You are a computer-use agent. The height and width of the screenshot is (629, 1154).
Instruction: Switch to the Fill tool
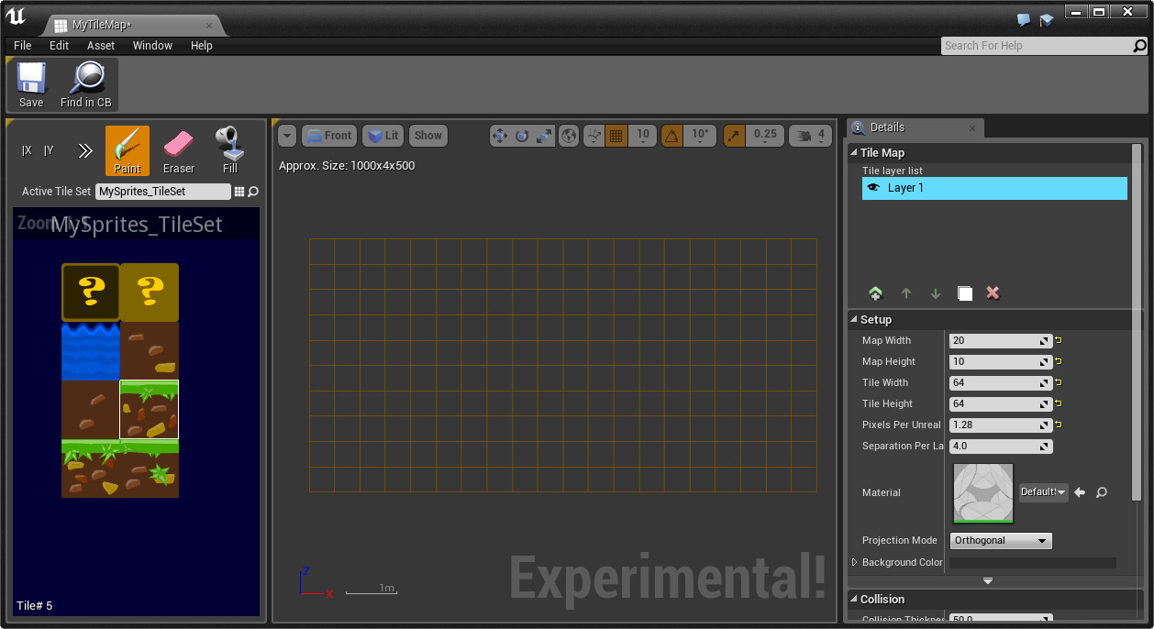click(228, 149)
